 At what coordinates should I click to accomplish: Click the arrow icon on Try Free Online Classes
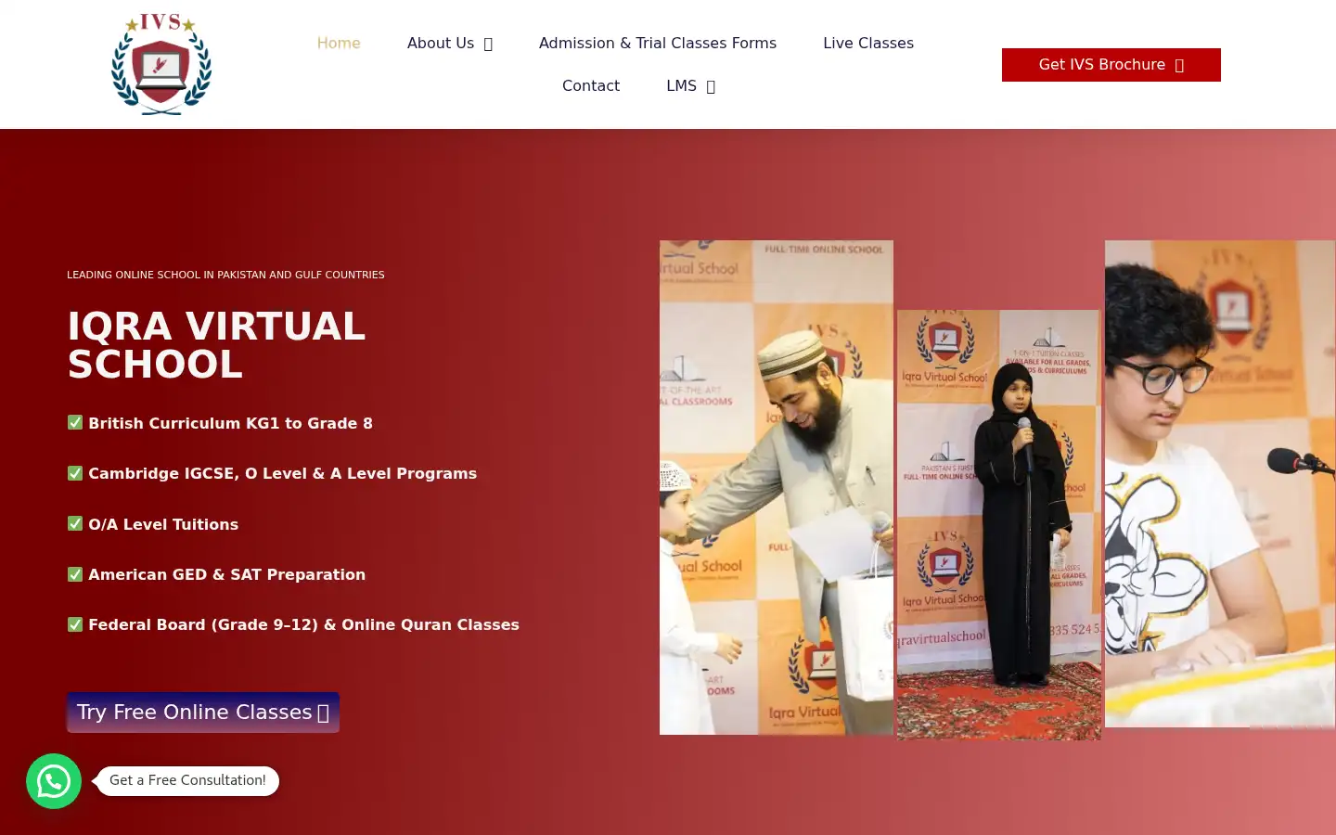pyautogui.click(x=324, y=713)
